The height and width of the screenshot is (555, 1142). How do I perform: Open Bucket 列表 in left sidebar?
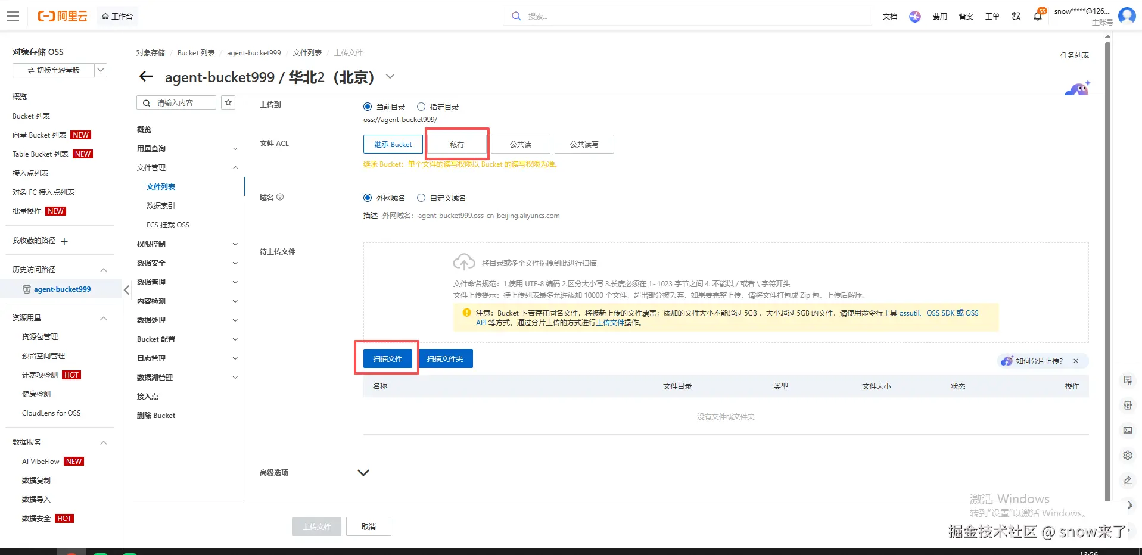pos(32,116)
